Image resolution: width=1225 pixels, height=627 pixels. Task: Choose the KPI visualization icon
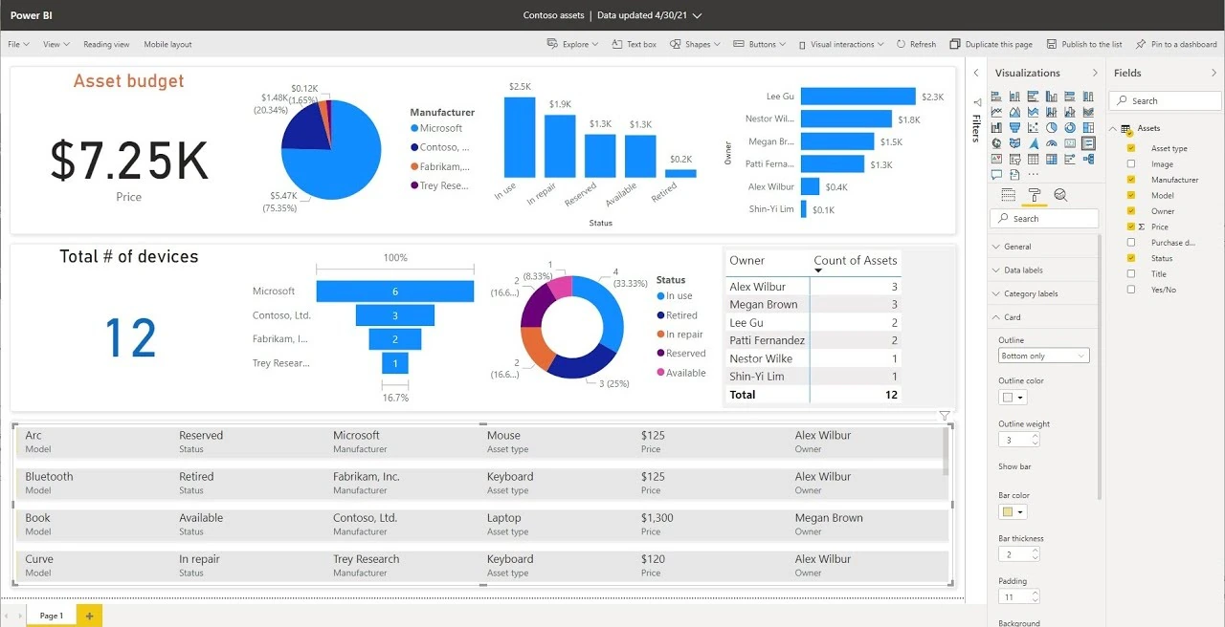pyautogui.click(x=996, y=159)
